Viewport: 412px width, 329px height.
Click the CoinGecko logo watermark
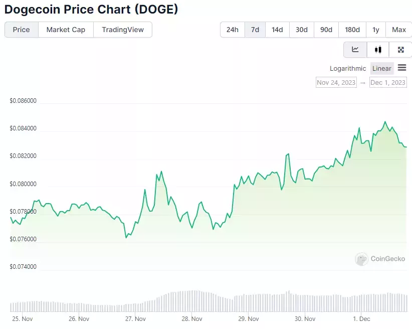[380, 259]
